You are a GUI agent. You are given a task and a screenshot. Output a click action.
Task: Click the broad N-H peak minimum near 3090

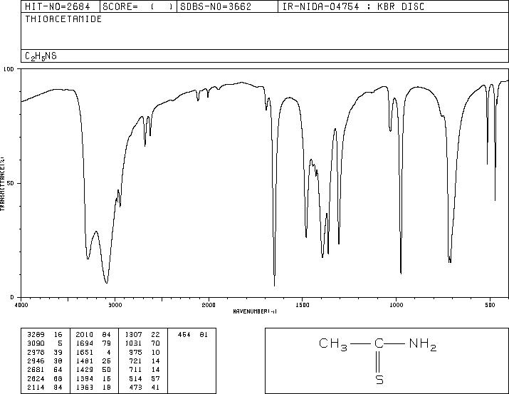[x=107, y=283]
